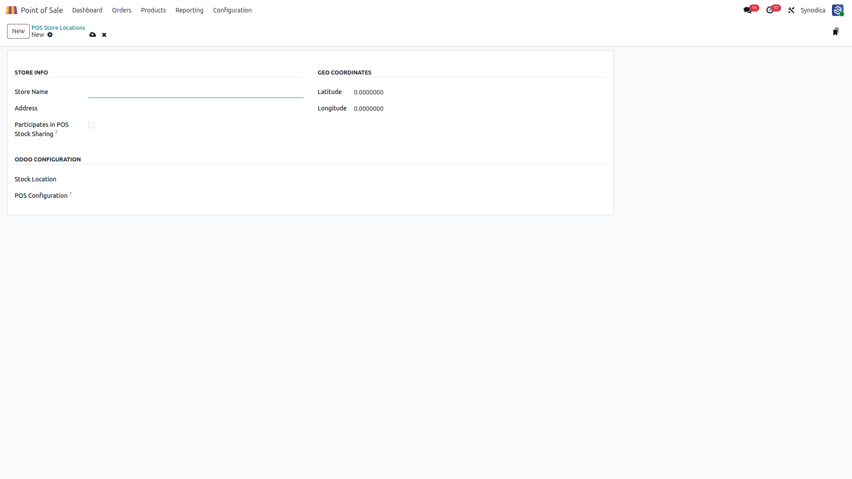Open the user avatar menu
Screen dimensions: 852x479
[x=838, y=10]
